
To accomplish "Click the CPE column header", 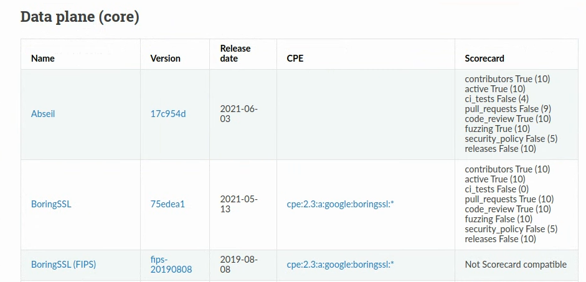I will pos(295,59).
